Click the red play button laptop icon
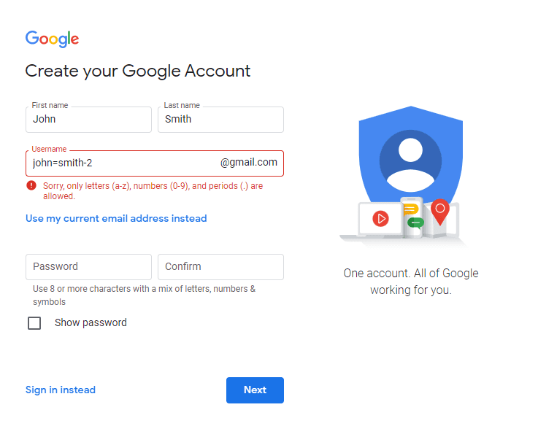This screenshot has width=538, height=437. [x=380, y=217]
